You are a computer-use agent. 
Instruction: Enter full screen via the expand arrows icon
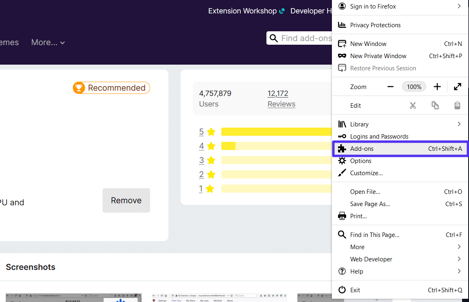[x=457, y=87]
